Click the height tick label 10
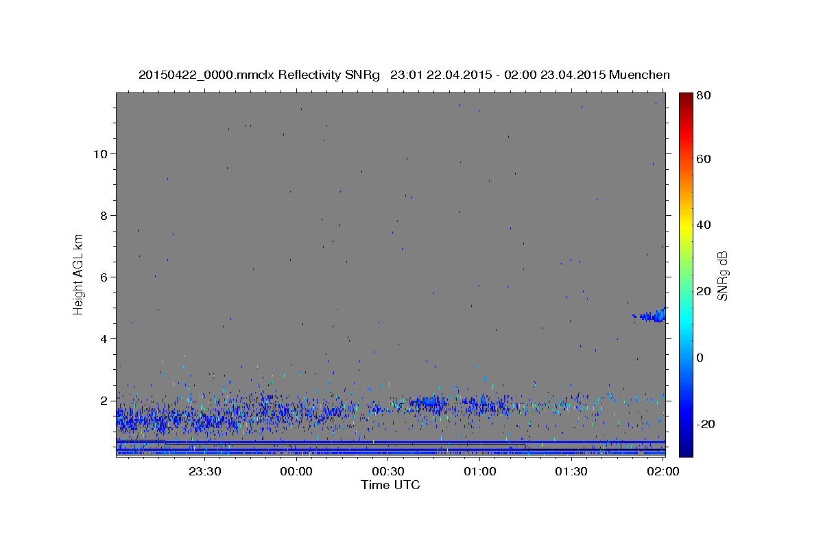This screenshot has height=548, width=823. (100, 154)
